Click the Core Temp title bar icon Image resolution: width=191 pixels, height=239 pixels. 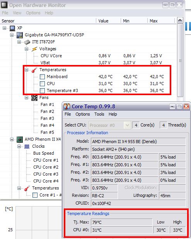(67, 106)
